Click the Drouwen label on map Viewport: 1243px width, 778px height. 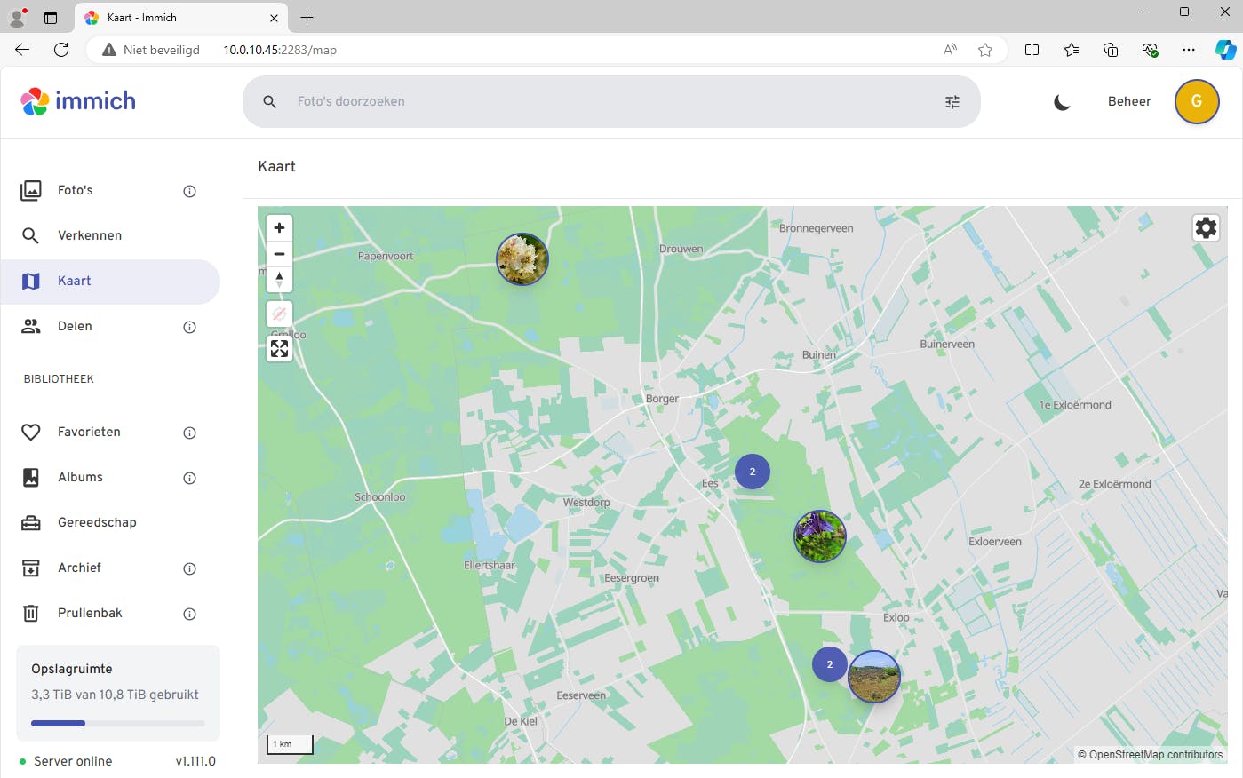pos(681,250)
